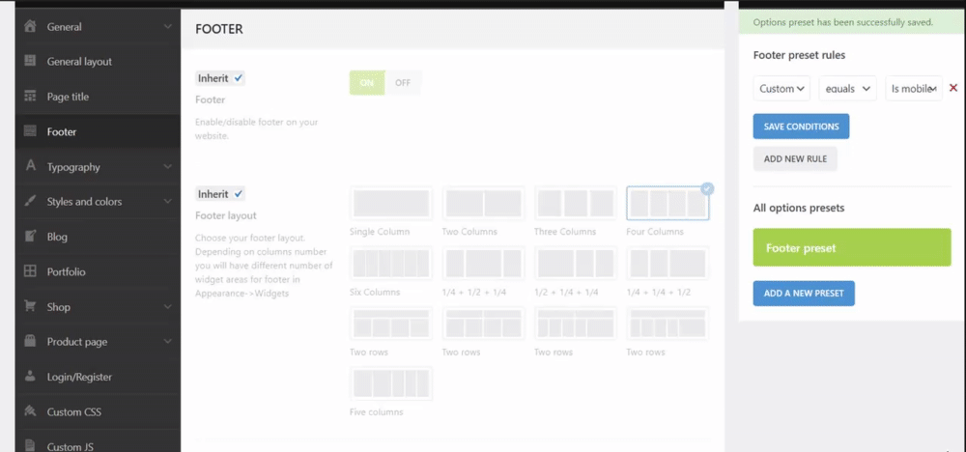Viewport: 966px width, 452px height.
Task: Select Two Columns footer layout
Action: click(x=483, y=203)
